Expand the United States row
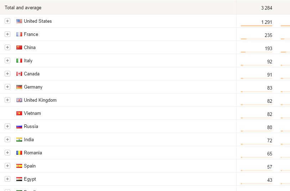This screenshot has width=290, height=191. point(7,21)
